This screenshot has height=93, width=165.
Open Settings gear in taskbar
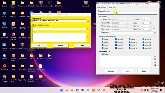[88, 90]
